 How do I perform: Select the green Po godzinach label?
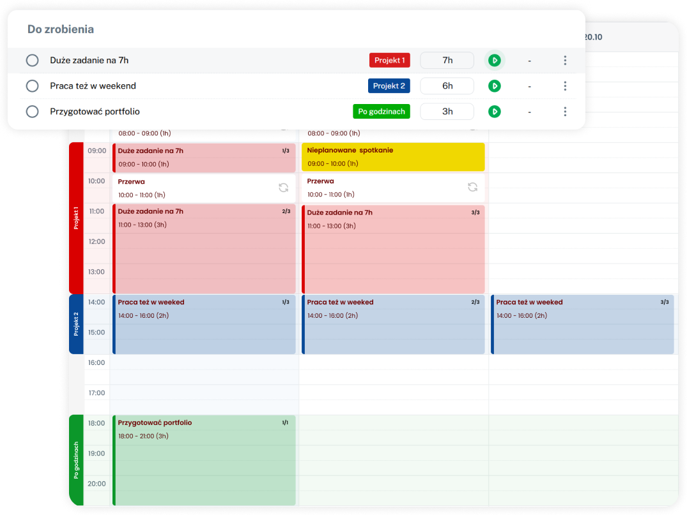pyautogui.click(x=381, y=111)
